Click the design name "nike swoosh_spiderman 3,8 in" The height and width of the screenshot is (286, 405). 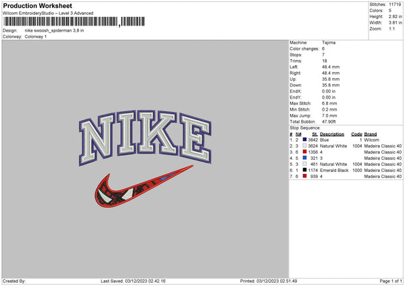coord(54,30)
